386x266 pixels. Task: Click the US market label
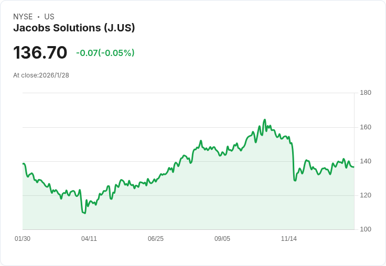[49, 17]
